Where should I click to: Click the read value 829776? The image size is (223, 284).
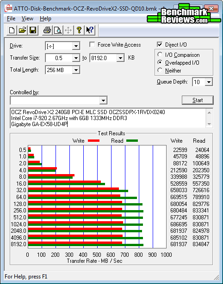pyautogui.click(x=201, y=204)
